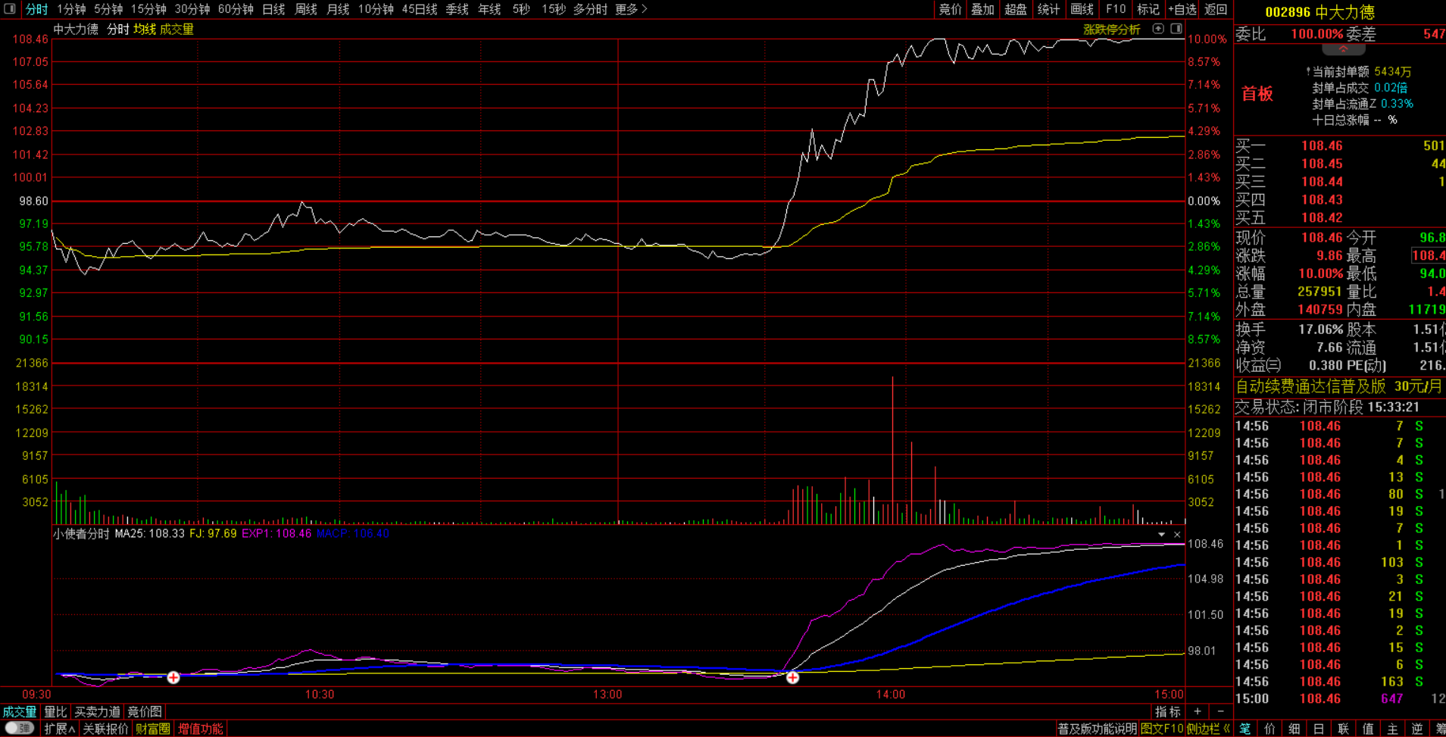Select the 竞价图 bottom tab
The height and width of the screenshot is (737, 1446).
click(145, 712)
